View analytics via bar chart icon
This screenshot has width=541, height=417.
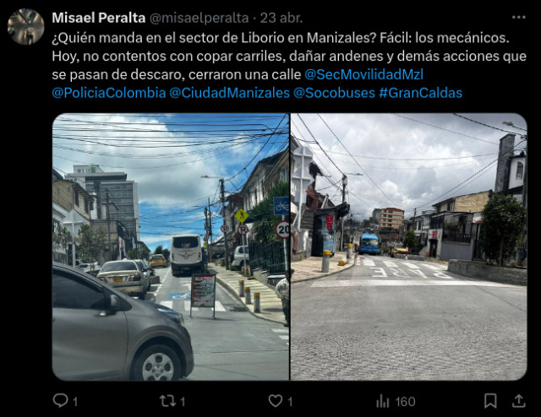pos(382,401)
